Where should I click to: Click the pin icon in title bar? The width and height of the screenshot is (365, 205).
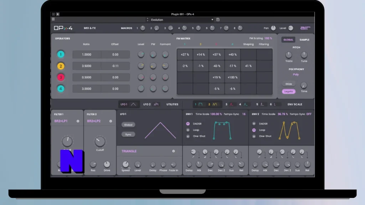[58, 14]
